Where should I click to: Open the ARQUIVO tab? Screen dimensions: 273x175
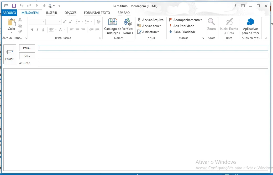coord(9,13)
